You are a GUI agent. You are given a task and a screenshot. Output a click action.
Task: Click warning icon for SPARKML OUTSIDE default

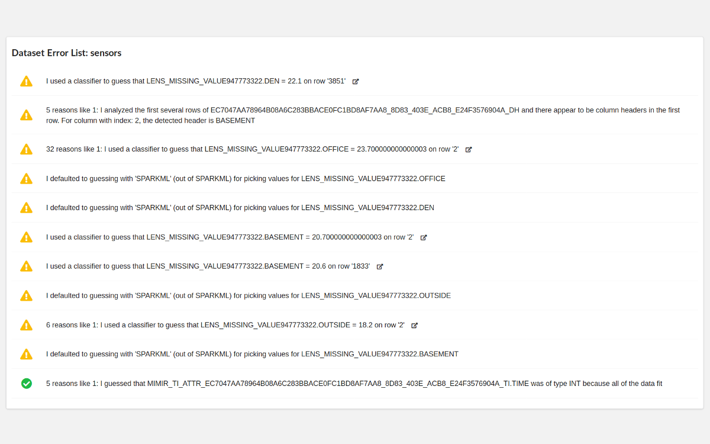27,295
